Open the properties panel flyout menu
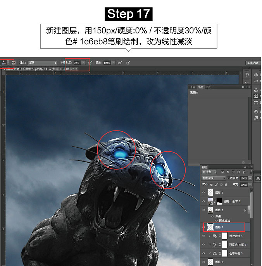 point(248,87)
